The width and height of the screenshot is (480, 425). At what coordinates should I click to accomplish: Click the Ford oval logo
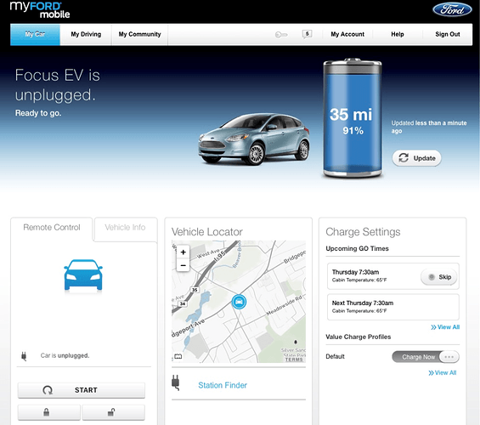click(x=452, y=10)
